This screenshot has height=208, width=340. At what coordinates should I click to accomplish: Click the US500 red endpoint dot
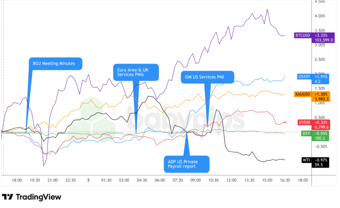click(285, 122)
